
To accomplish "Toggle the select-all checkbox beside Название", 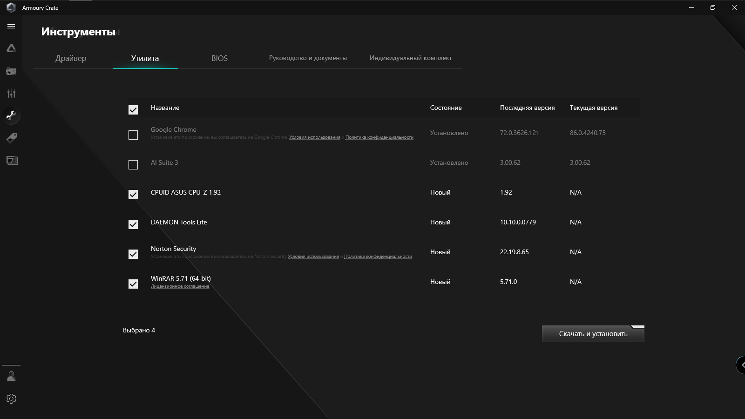I will [133, 110].
